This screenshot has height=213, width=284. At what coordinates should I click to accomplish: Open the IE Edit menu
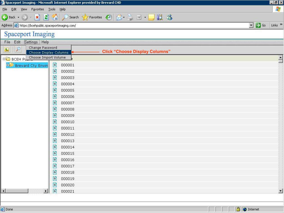14,9
